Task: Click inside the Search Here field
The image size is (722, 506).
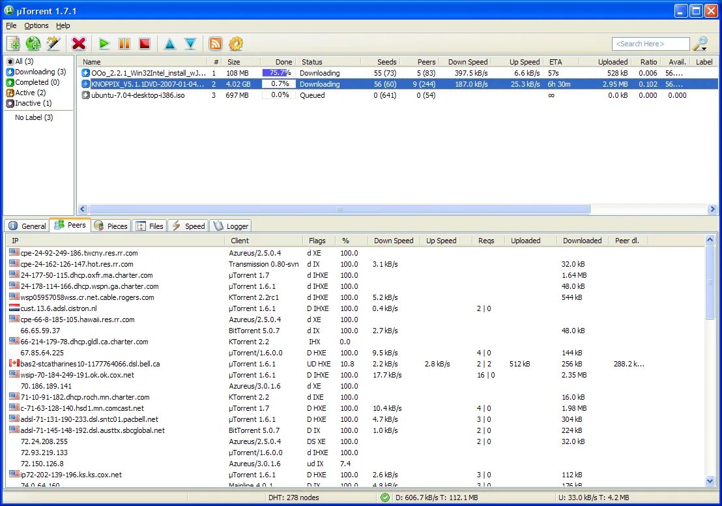Action: (650, 43)
